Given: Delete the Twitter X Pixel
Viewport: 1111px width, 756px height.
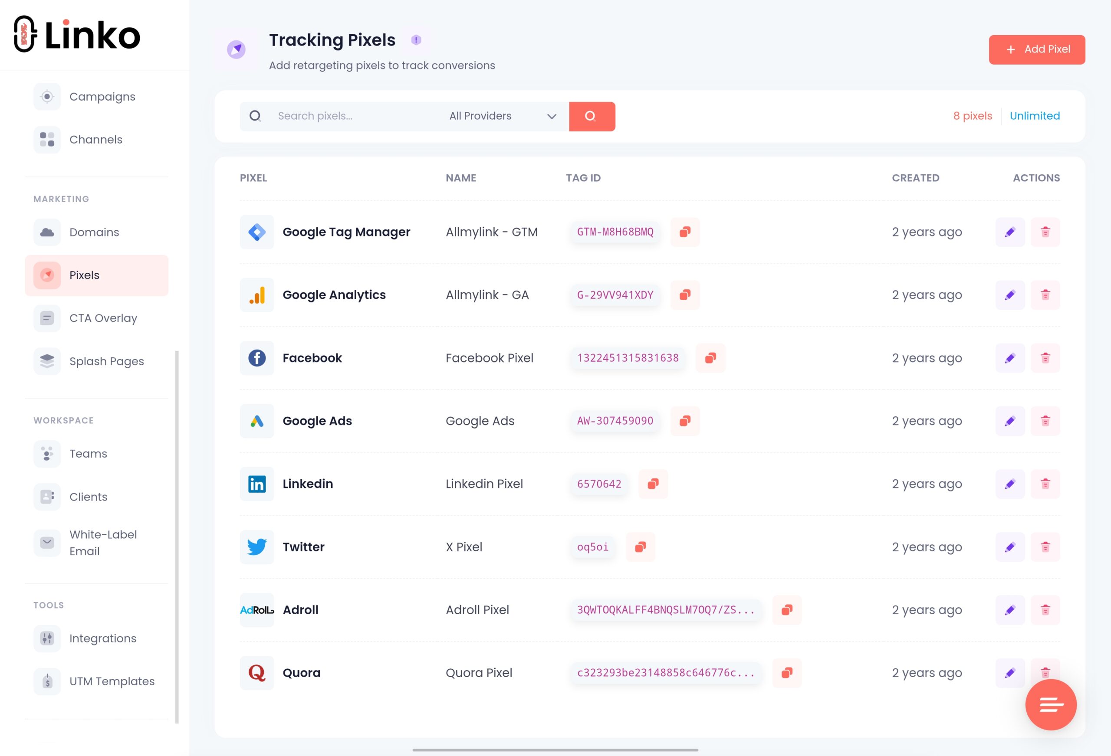Looking at the screenshot, I should coord(1045,547).
